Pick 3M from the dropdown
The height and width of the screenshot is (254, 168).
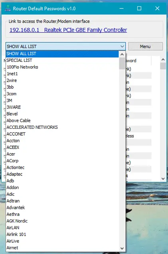[x=62, y=100]
